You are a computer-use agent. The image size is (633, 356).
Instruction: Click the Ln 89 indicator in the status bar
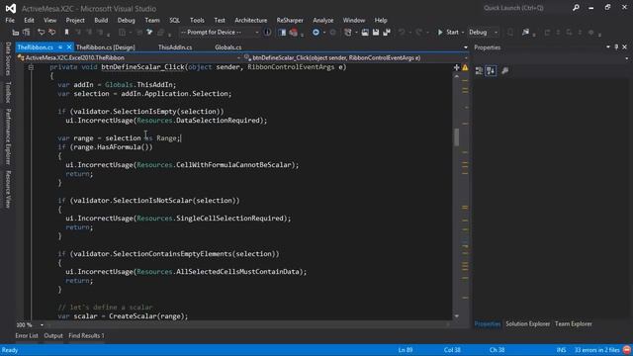tap(406, 350)
